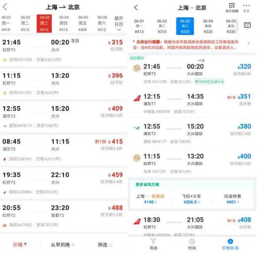The image size is (259, 253).
Task: Select the 06-04 周四 ¥315 date tab
Action: [63, 23]
